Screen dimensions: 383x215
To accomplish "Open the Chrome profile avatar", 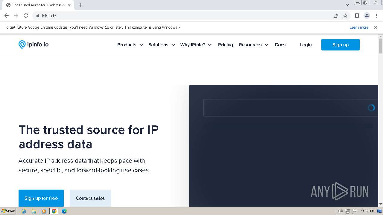I will [367, 16].
